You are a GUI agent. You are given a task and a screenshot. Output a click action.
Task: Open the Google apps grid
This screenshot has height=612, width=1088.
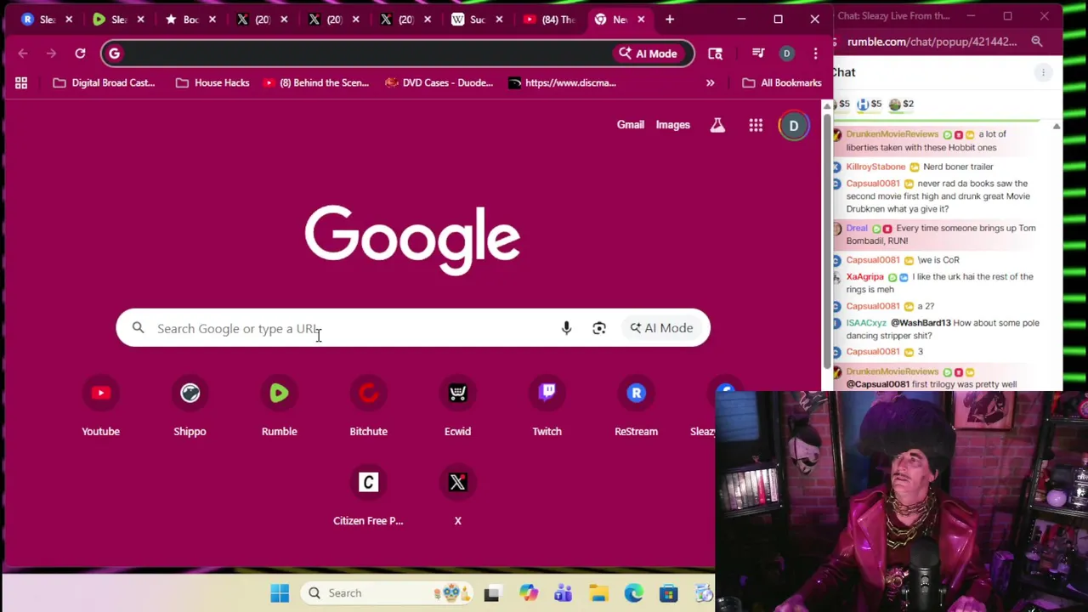(x=756, y=125)
